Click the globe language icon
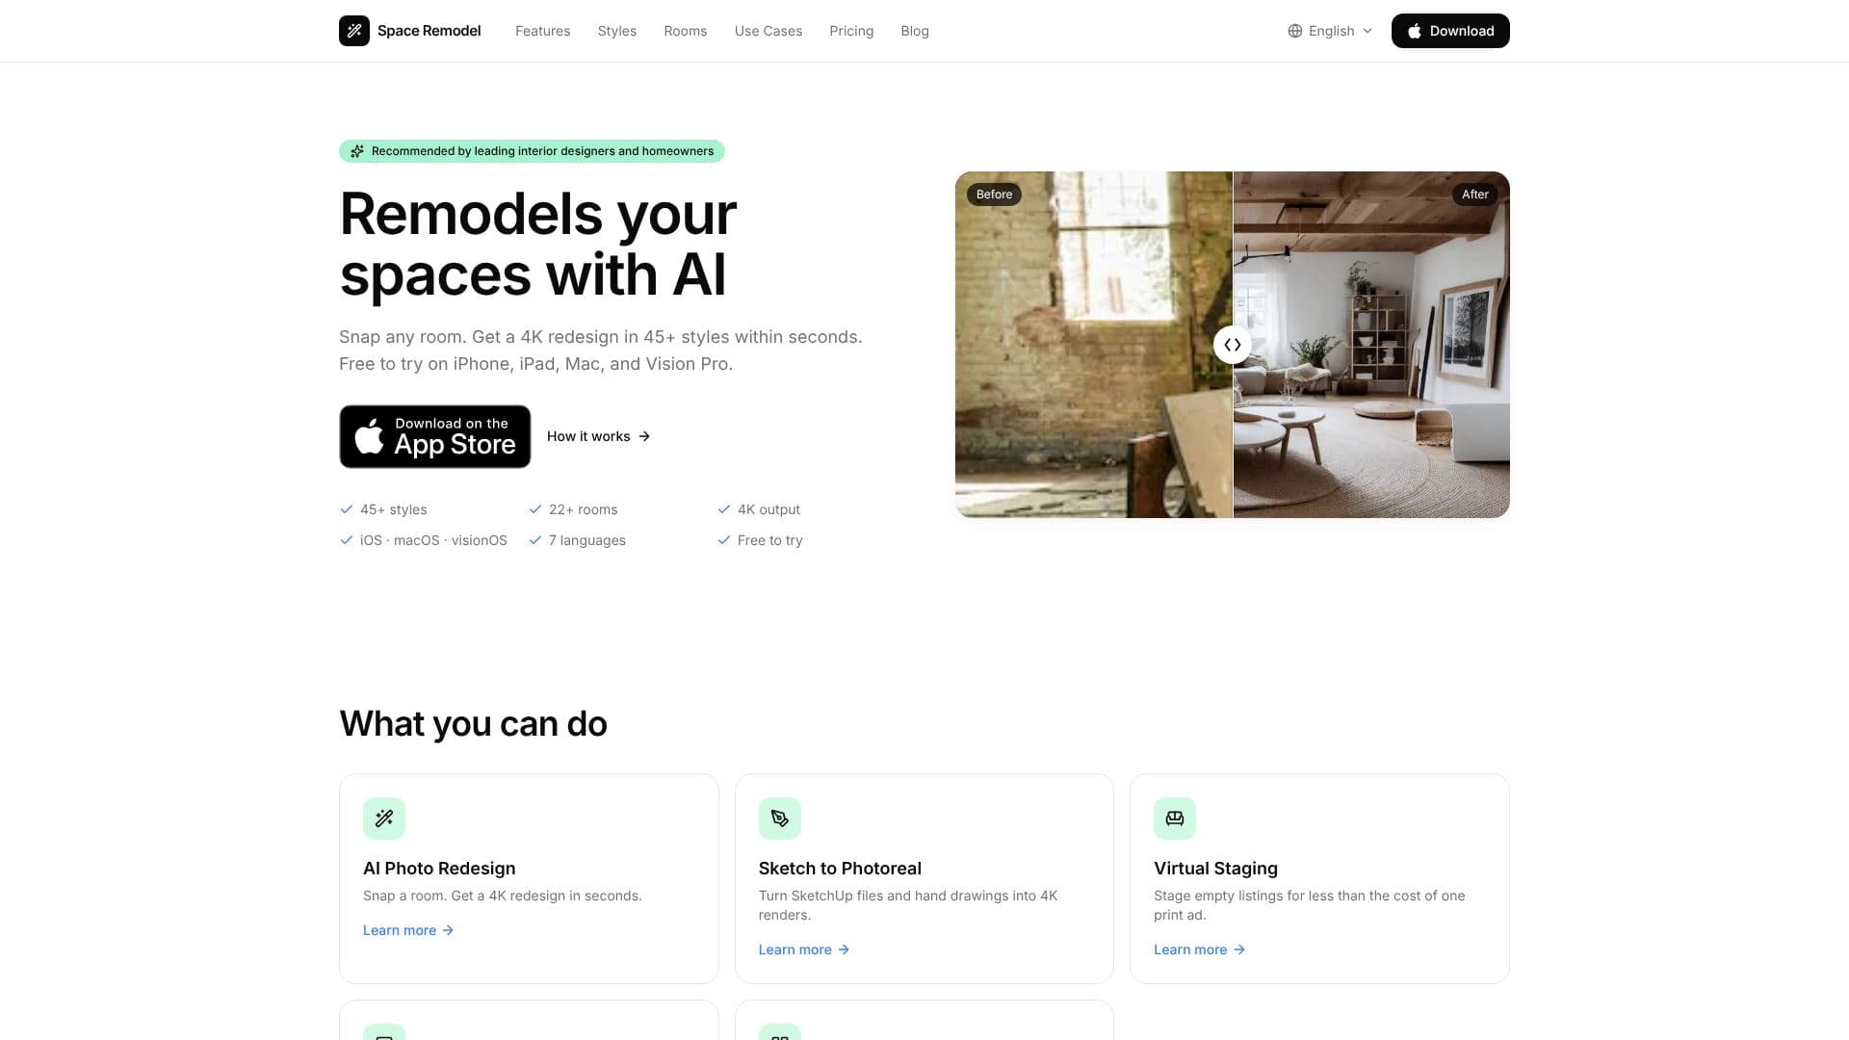This screenshot has height=1040, width=1849. coord(1295,31)
